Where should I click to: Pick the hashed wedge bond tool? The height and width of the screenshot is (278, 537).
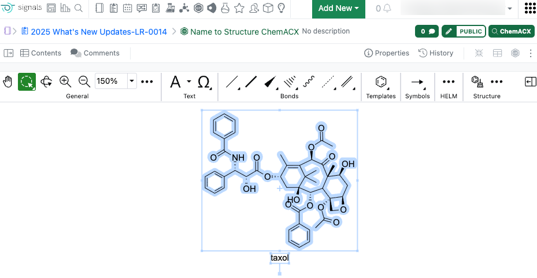(x=290, y=81)
